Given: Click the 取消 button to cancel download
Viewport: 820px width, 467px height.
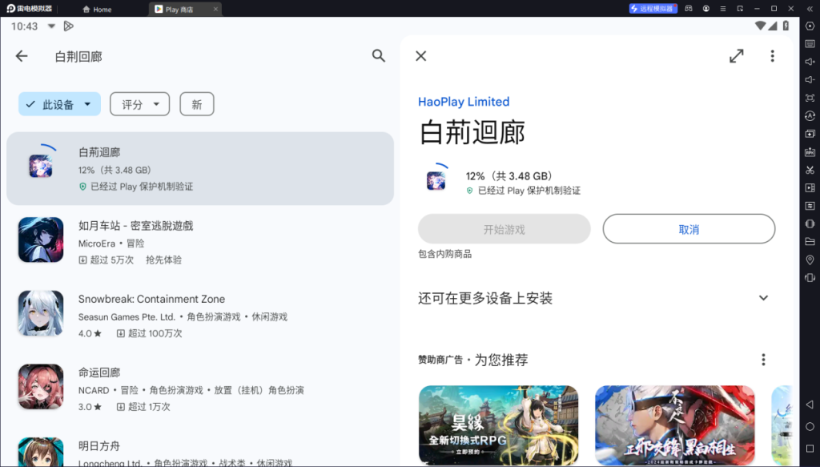Looking at the screenshot, I should [x=689, y=229].
